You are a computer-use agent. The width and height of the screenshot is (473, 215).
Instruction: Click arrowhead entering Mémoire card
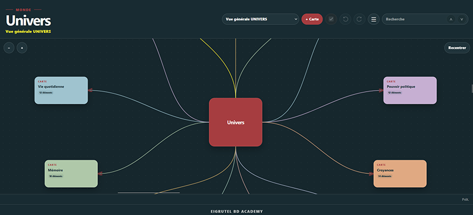click(100, 173)
